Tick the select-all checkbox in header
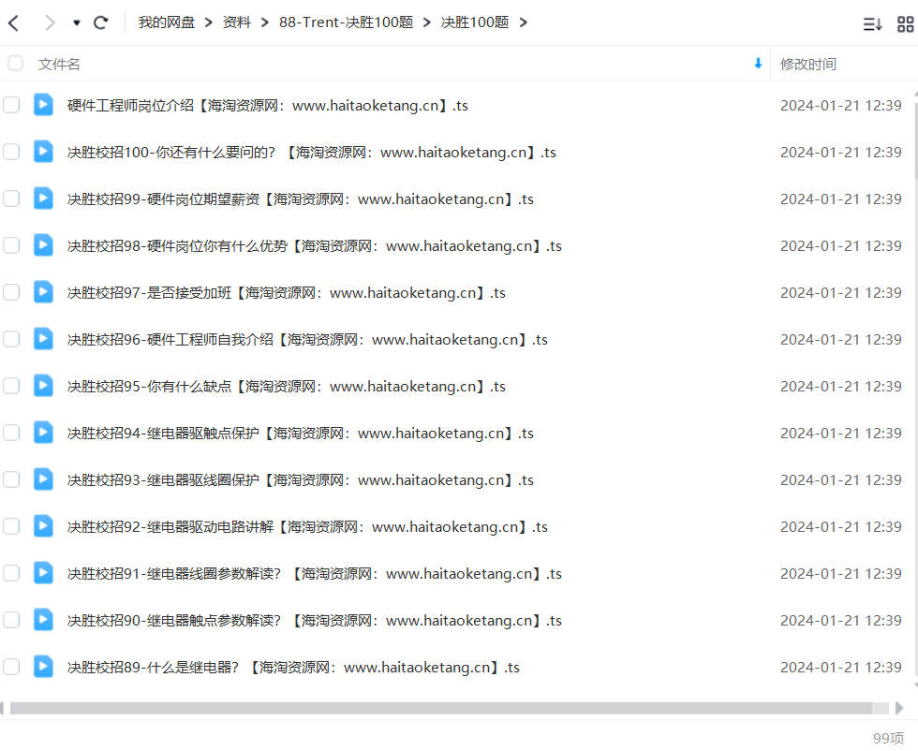The image size is (918, 751). point(15,64)
